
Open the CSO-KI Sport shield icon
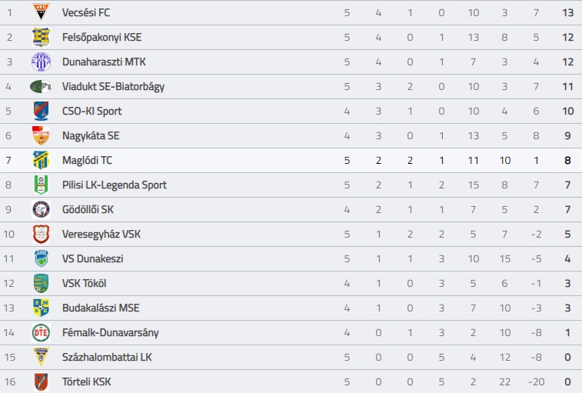point(41,111)
